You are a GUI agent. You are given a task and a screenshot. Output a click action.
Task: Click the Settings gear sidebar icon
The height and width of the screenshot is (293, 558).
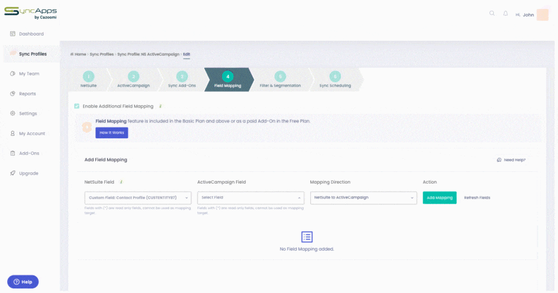point(12,113)
